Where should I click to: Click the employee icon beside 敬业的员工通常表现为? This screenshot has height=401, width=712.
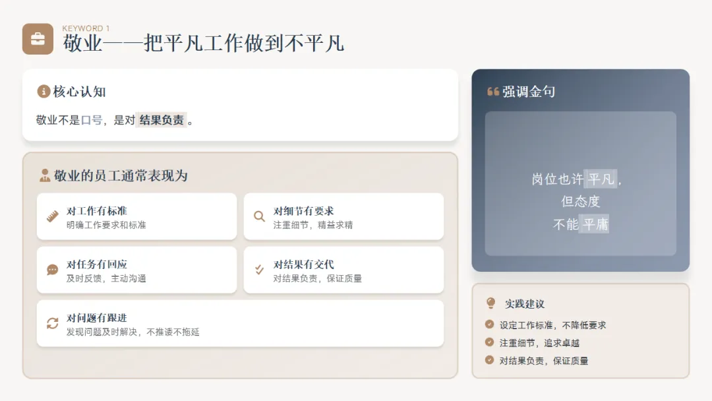(45, 175)
